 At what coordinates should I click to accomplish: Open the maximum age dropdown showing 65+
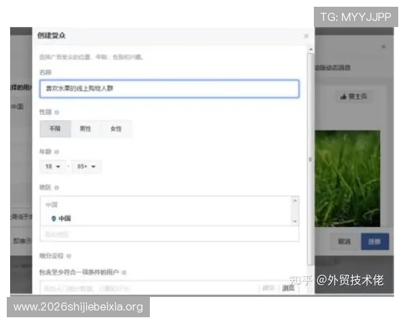pyautogui.click(x=86, y=167)
